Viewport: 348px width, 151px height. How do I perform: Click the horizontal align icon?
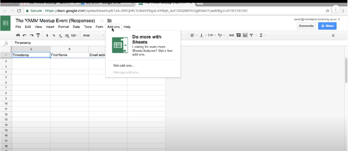click(x=192, y=35)
